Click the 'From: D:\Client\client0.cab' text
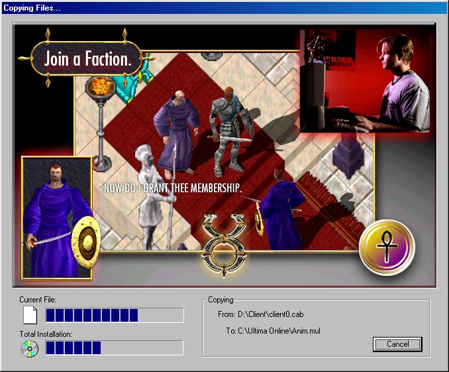The image size is (449, 372). (260, 314)
